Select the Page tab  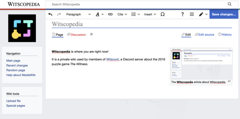[x=58, y=35]
